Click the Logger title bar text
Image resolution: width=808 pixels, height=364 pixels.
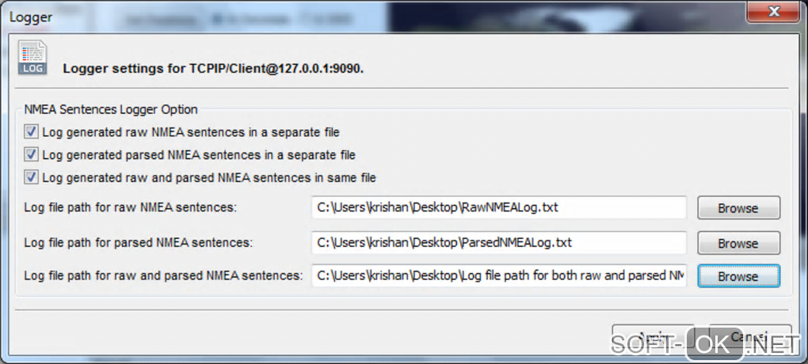click(x=31, y=16)
